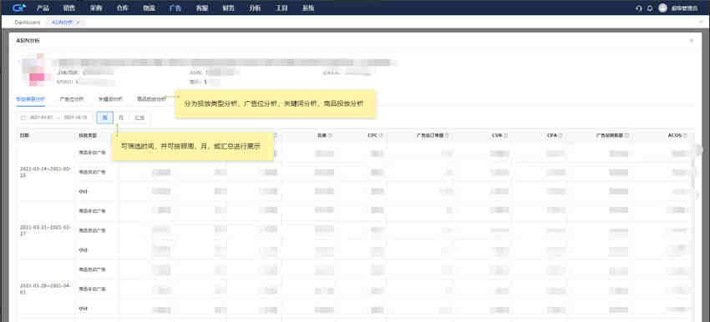The width and height of the screenshot is (710, 322).
Task: Click the G logo in top navigation
Action: (x=19, y=8)
